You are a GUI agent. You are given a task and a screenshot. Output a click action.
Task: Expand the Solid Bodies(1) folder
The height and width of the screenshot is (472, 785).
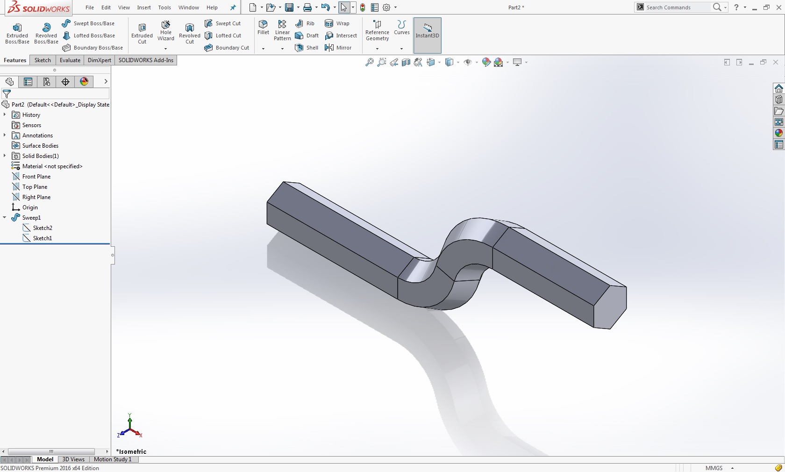tap(5, 156)
